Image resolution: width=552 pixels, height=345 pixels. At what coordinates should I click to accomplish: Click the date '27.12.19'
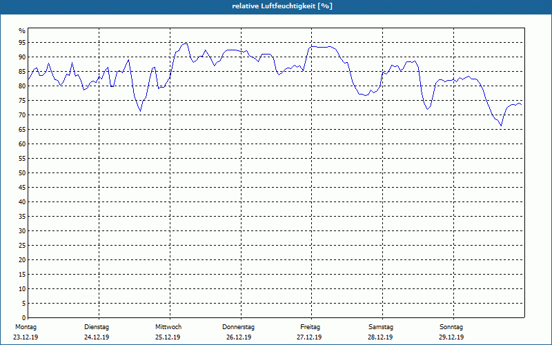(x=309, y=337)
